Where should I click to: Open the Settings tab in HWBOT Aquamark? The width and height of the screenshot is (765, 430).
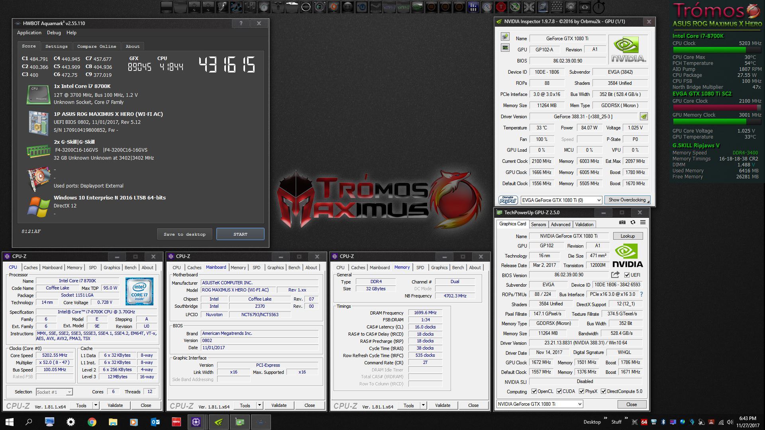pyautogui.click(x=56, y=46)
